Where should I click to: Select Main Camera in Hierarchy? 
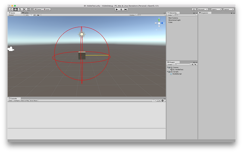click(x=173, y=18)
